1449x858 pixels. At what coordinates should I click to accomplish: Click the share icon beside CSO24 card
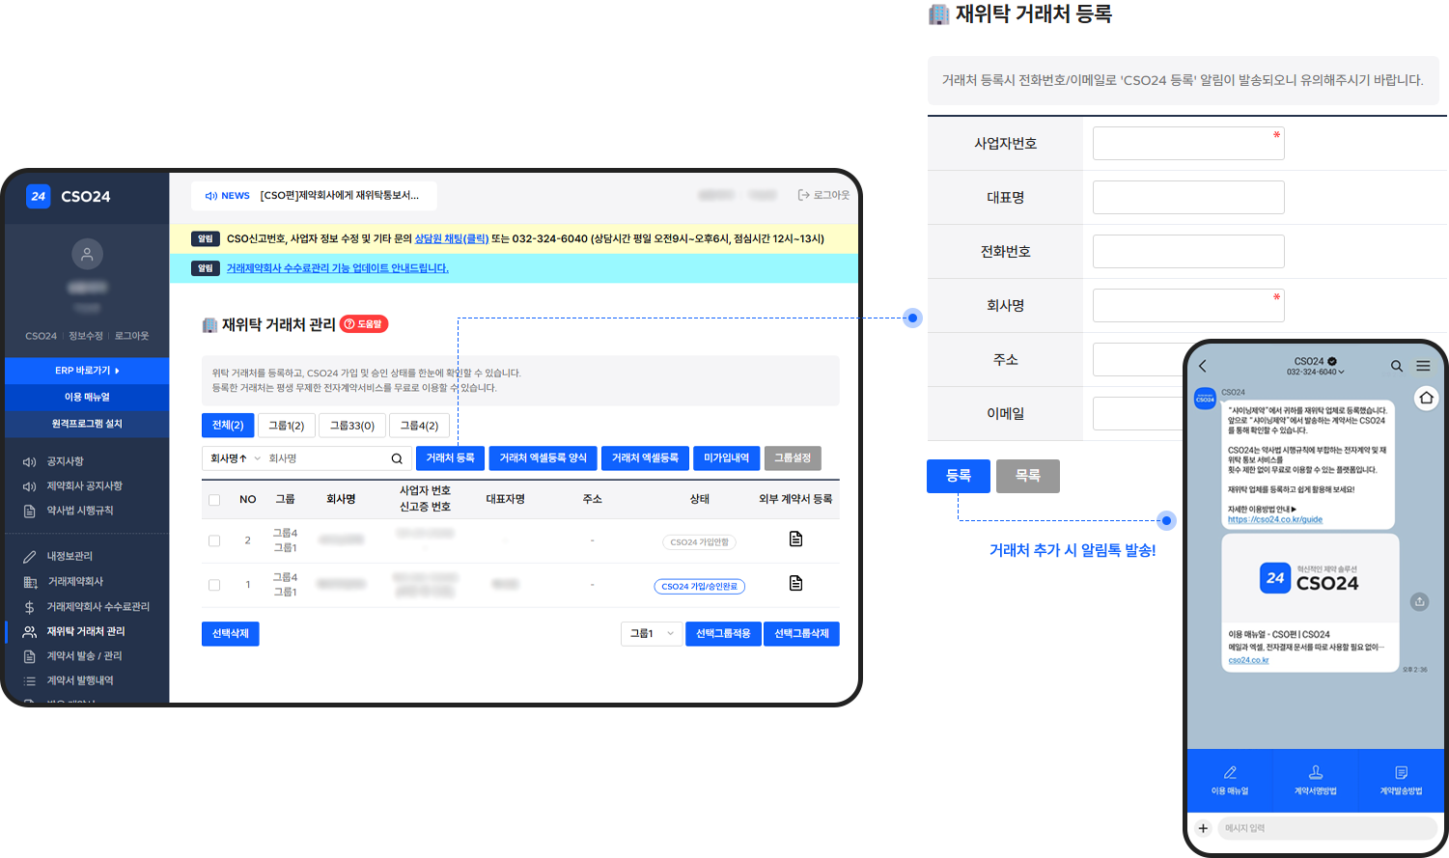click(x=1419, y=601)
